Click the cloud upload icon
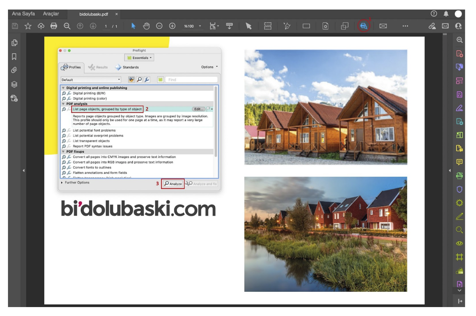 tap(41, 26)
